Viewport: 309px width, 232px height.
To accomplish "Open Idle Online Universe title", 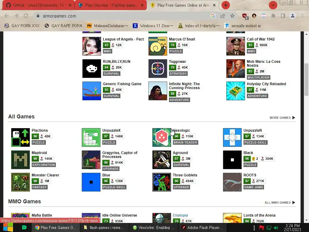I will point(119,215).
